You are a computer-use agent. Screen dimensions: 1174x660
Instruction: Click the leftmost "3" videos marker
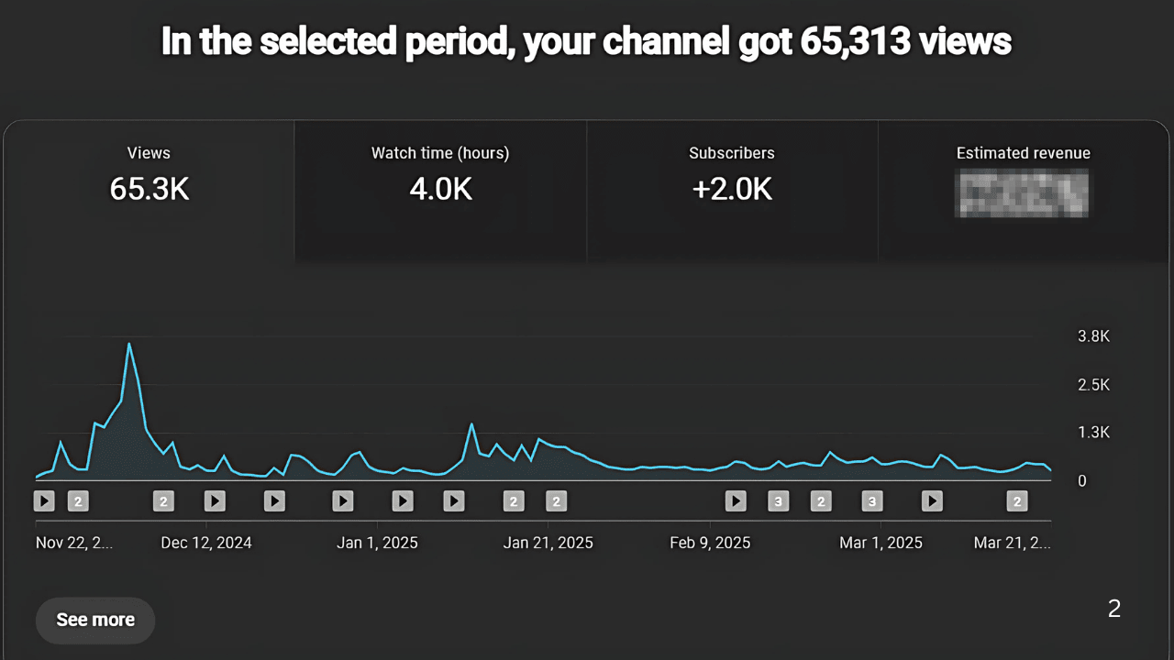(x=778, y=501)
